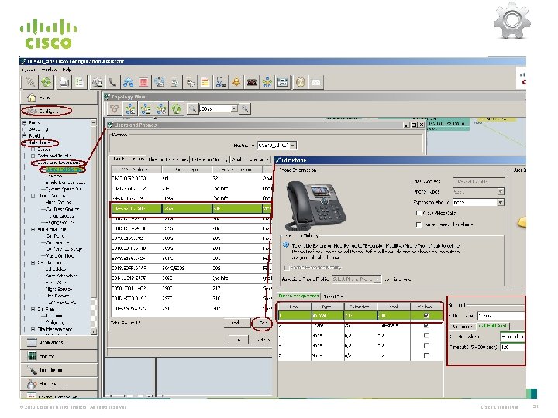The width and height of the screenshot is (558, 418).
Task: Switch to the Floating Extensions tab
Action: (168, 159)
